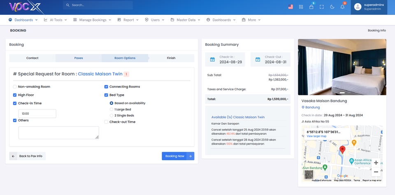The image size is (395, 195).
Task: Expand the AI Tools menu
Action: point(56,20)
